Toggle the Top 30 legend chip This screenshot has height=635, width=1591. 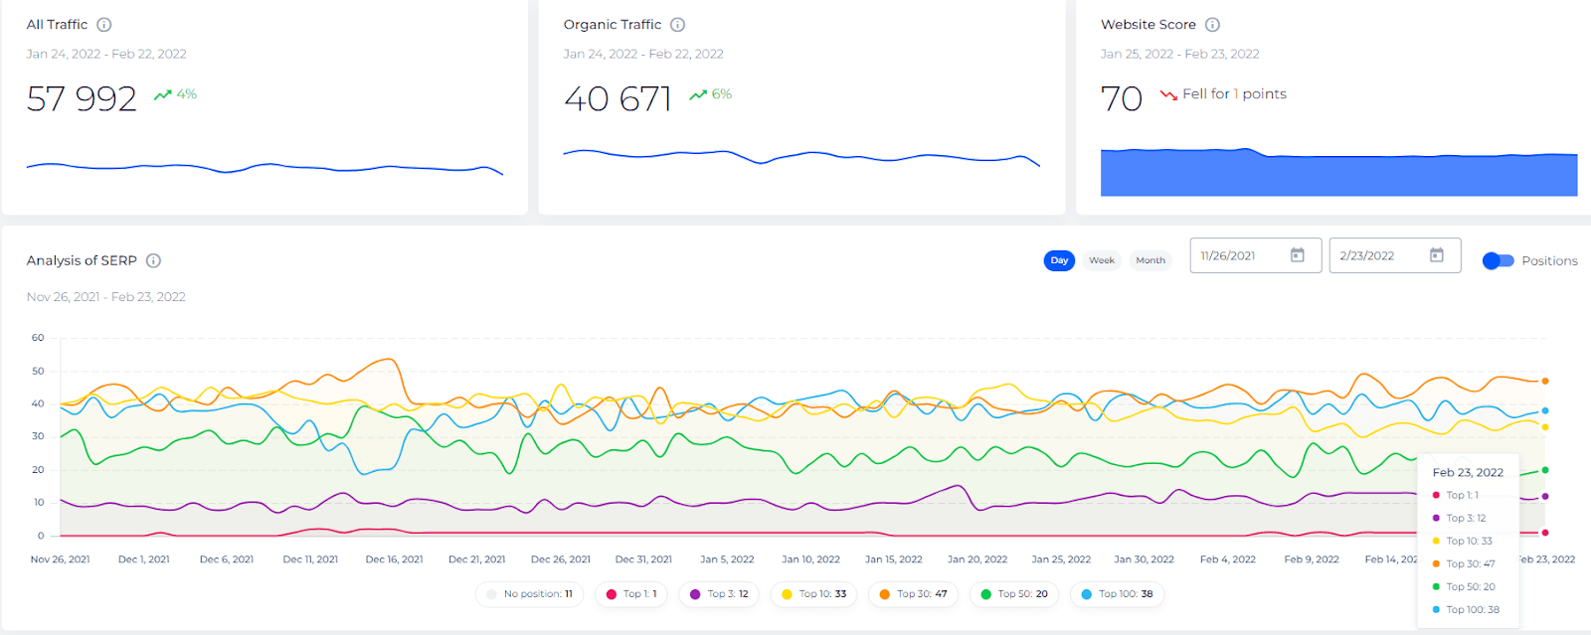913,594
